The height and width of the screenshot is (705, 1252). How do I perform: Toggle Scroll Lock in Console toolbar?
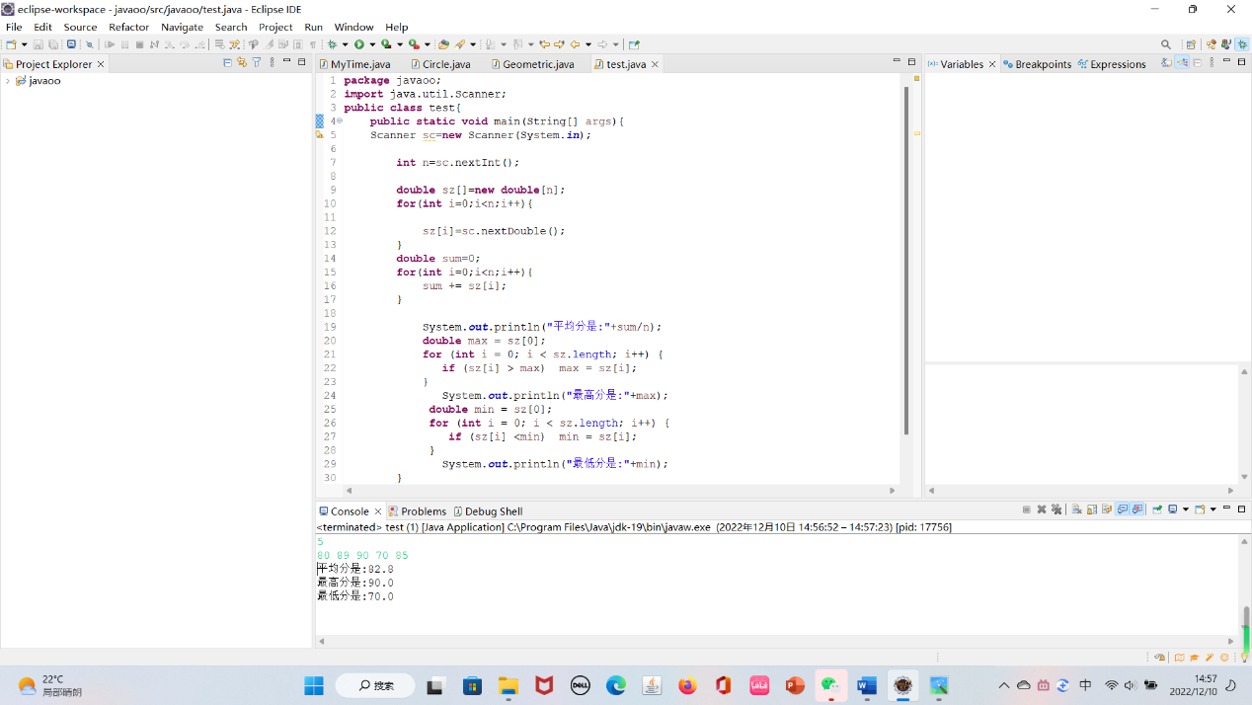pos(1092,509)
